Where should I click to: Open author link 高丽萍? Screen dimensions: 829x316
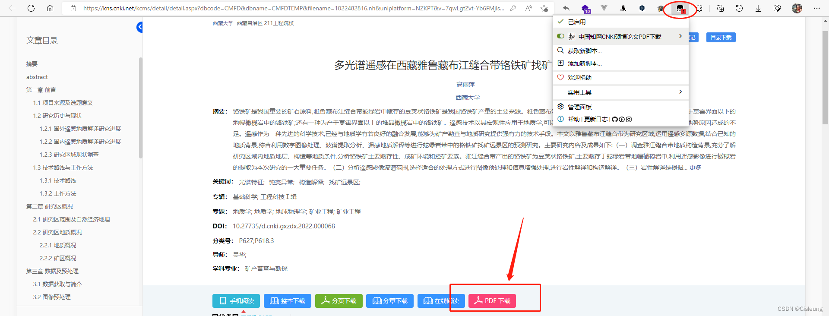[x=465, y=85]
